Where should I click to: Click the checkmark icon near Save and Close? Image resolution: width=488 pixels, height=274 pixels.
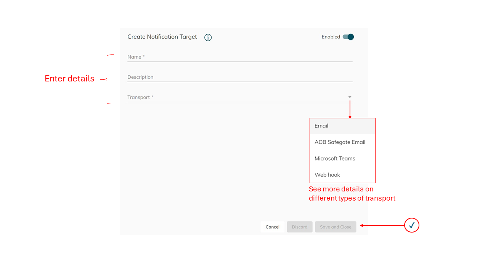(x=411, y=225)
